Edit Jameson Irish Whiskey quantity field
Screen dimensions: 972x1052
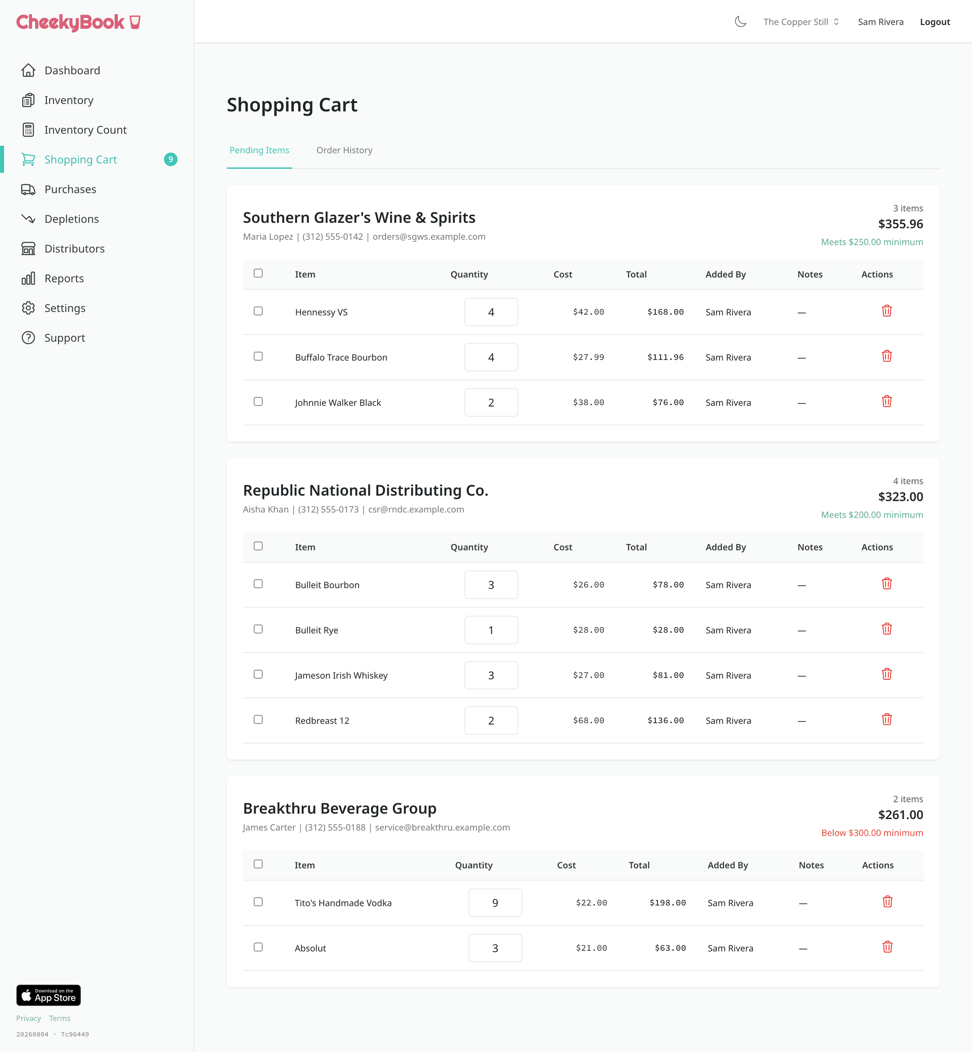coord(491,675)
